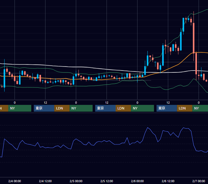Click the 2/5 12:00 date label
The image size is (208, 184).
[x=107, y=181]
